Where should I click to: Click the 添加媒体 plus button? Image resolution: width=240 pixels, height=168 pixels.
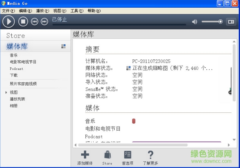pos(85,158)
